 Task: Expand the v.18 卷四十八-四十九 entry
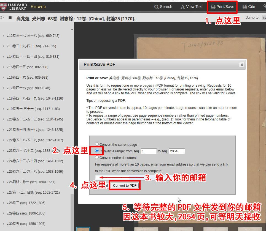point(3,98)
